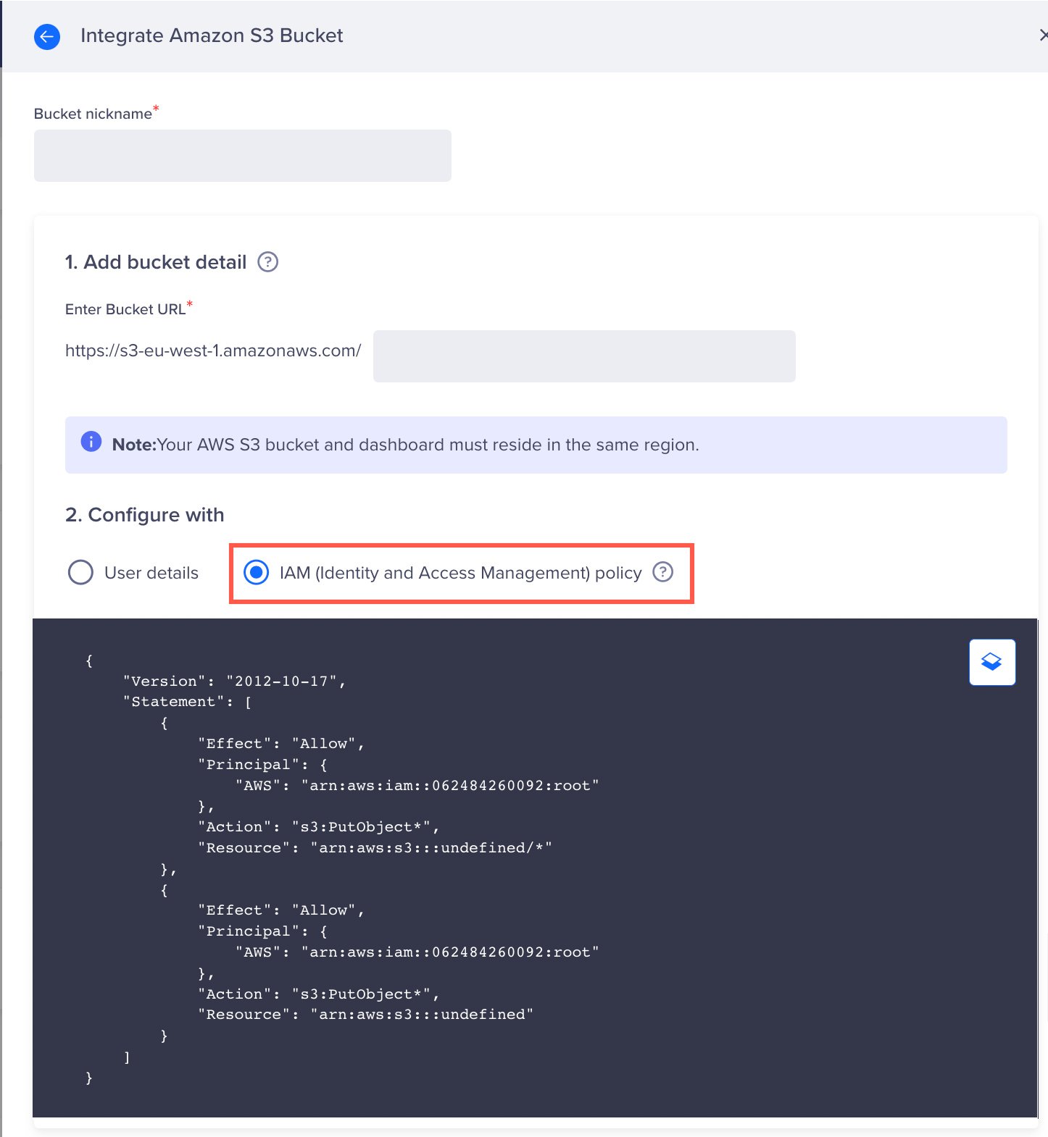Select the User details radio button
The height and width of the screenshot is (1137, 1048).
coord(80,573)
